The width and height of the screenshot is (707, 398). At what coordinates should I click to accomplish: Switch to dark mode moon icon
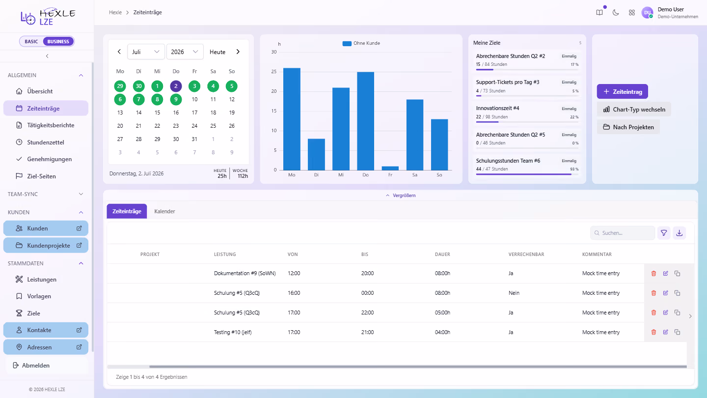pos(616,13)
